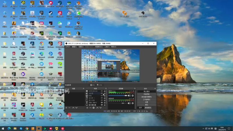
Task: Open File Explorer from the taskbar
Action: (15, 128)
